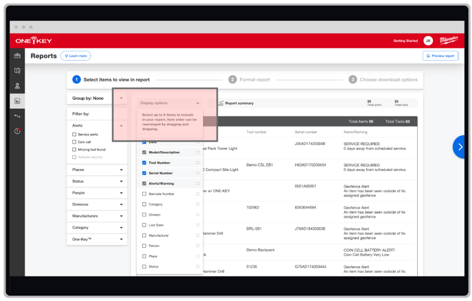Grab the drag handle for Manufacturer option
The width and height of the screenshot is (472, 301).
(198, 235)
